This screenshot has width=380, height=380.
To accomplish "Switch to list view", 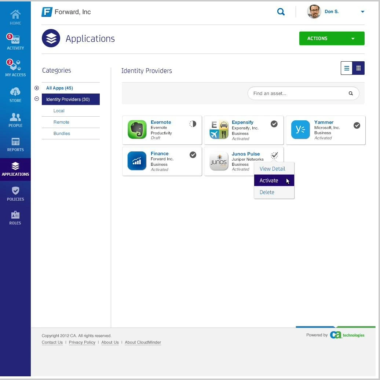I will tap(347, 68).
